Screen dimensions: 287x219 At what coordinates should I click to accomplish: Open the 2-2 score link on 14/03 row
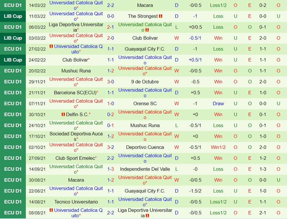(x=110, y=5)
